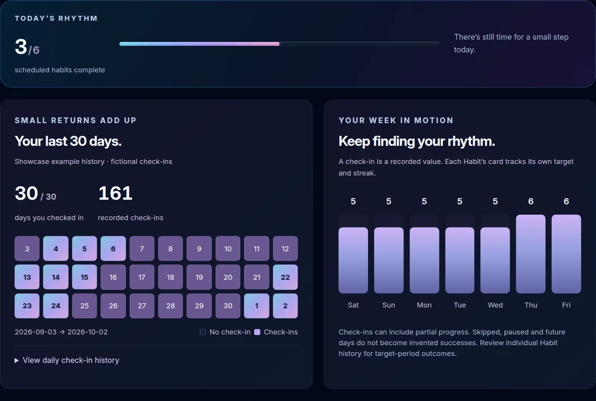
Task: Select day 12 calendar cell
Action: [x=285, y=249]
